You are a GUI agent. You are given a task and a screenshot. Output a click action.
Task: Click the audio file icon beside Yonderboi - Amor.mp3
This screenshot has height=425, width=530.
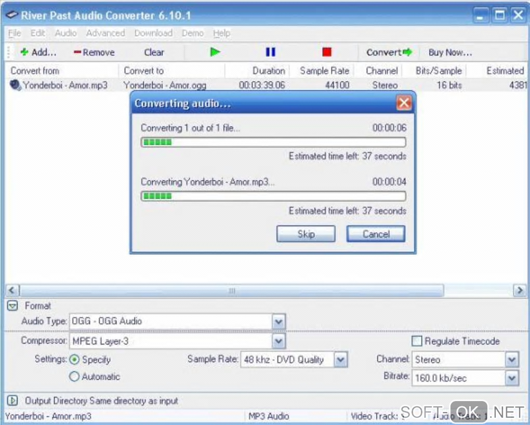(x=15, y=85)
